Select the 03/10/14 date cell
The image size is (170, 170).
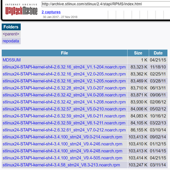(x=158, y=130)
